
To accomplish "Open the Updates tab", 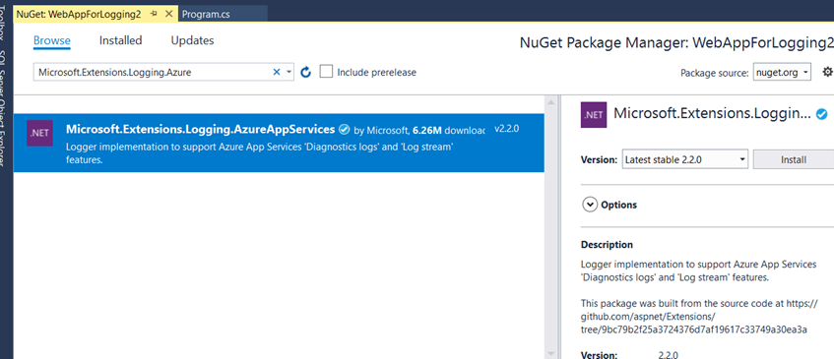I will click(193, 40).
